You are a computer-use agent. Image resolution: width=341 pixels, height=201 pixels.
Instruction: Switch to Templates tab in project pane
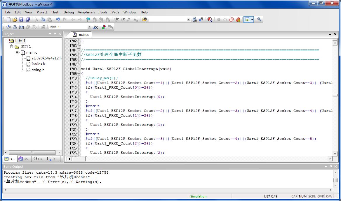click(x=53, y=159)
